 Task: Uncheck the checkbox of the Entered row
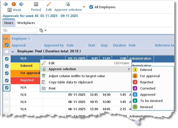click(x=7, y=66)
